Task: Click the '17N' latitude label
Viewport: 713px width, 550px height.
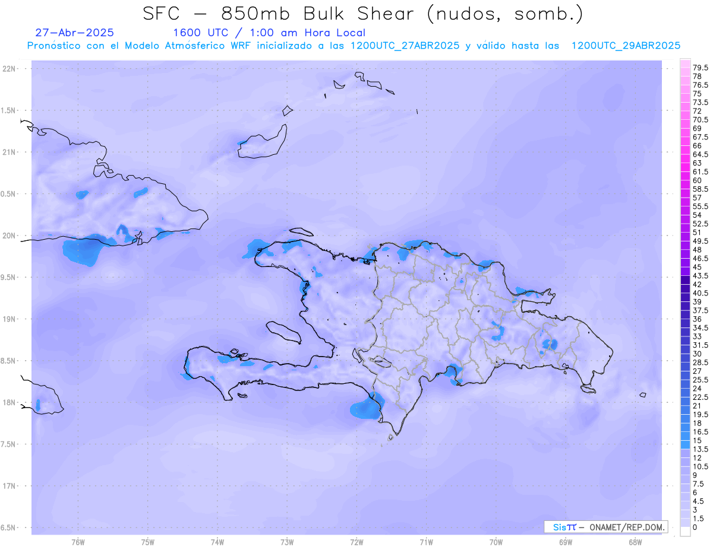Action: (x=10, y=486)
